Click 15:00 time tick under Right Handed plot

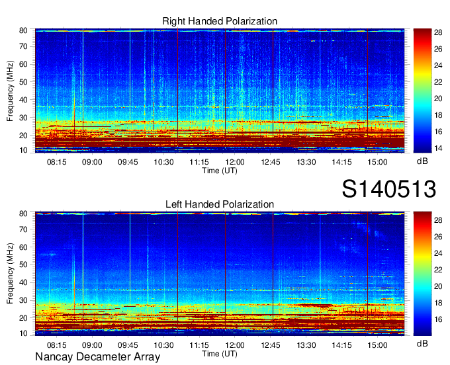[x=378, y=162]
